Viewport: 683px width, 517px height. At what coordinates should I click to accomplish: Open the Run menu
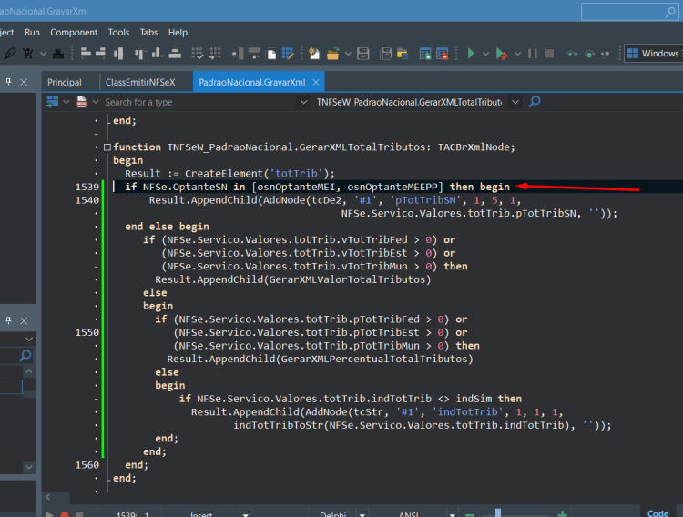pyautogui.click(x=32, y=33)
